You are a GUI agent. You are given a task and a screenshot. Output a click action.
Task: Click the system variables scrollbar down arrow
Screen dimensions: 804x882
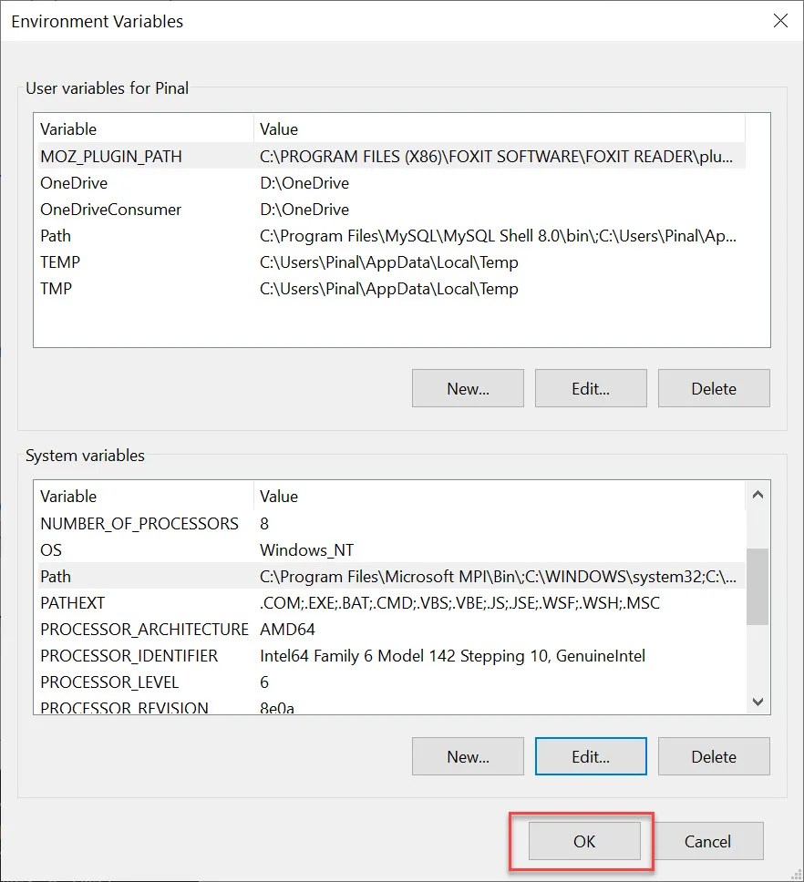pos(758,702)
